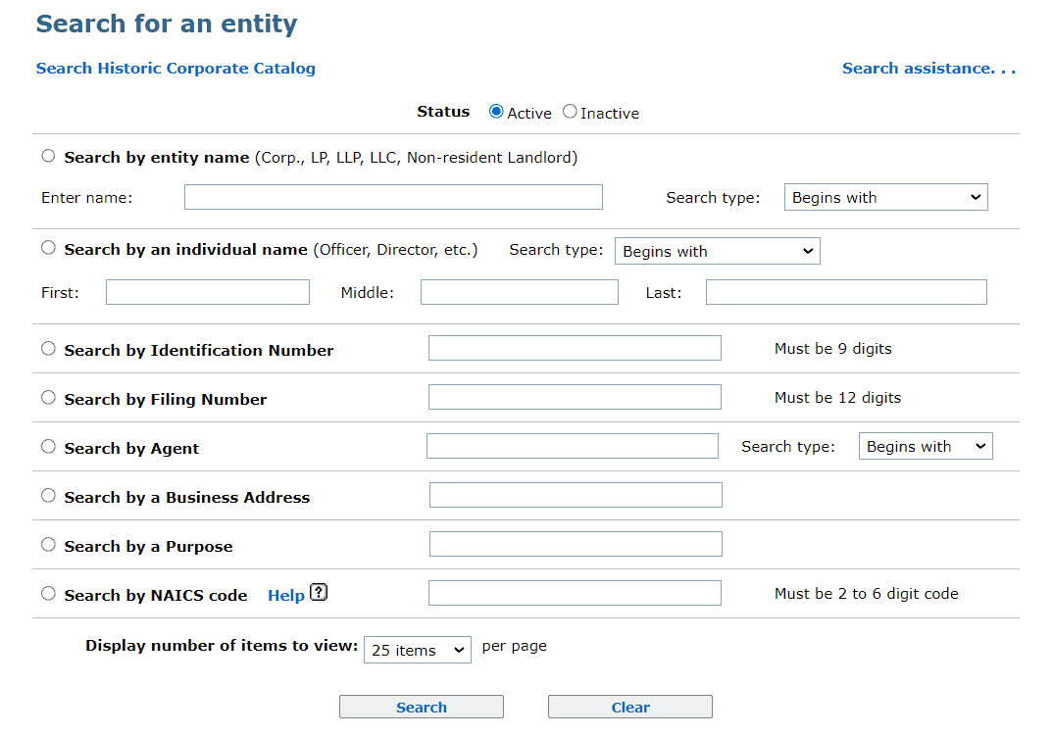Open individual name Search type dropdown
Screen dimensions: 1053x736
tap(717, 251)
